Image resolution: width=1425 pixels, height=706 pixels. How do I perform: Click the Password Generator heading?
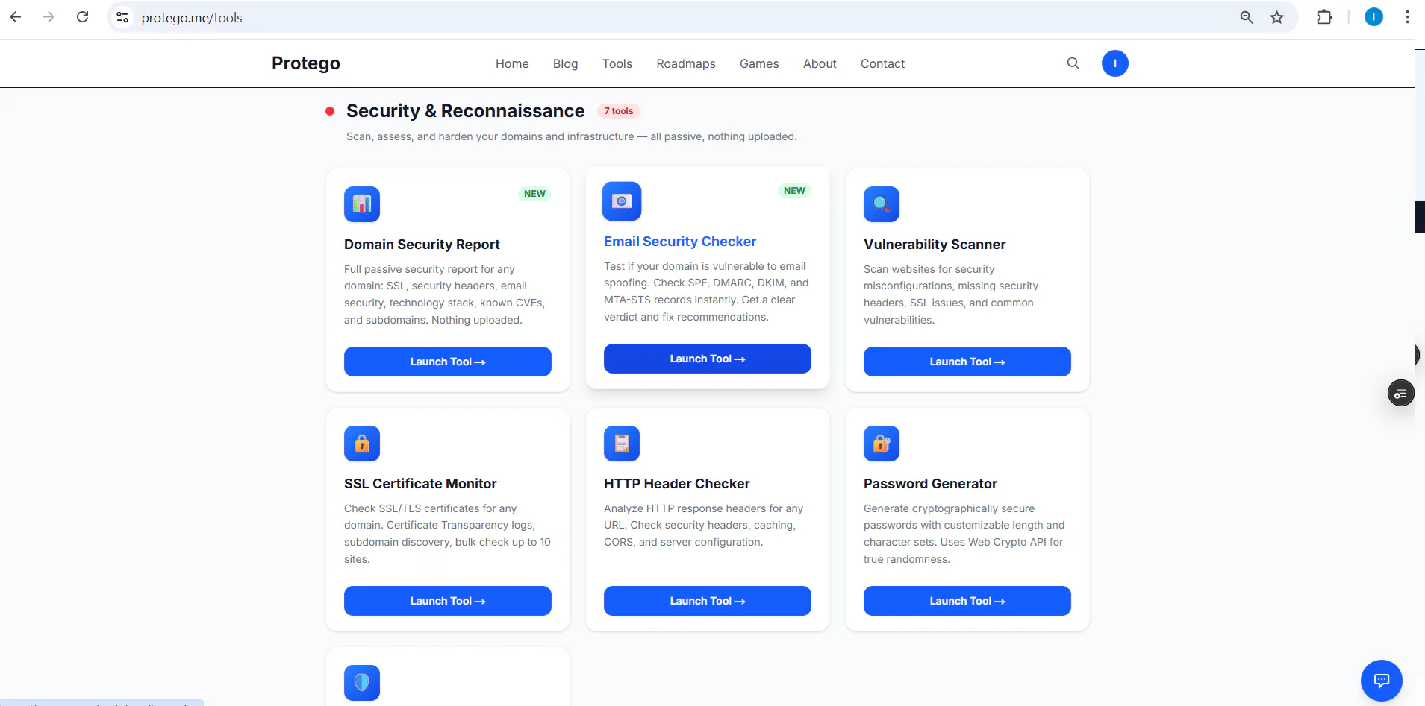click(930, 484)
